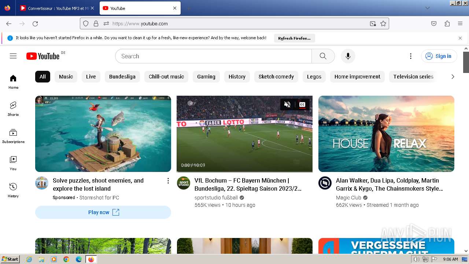Open Firefox Save to Pocket button

434,23
